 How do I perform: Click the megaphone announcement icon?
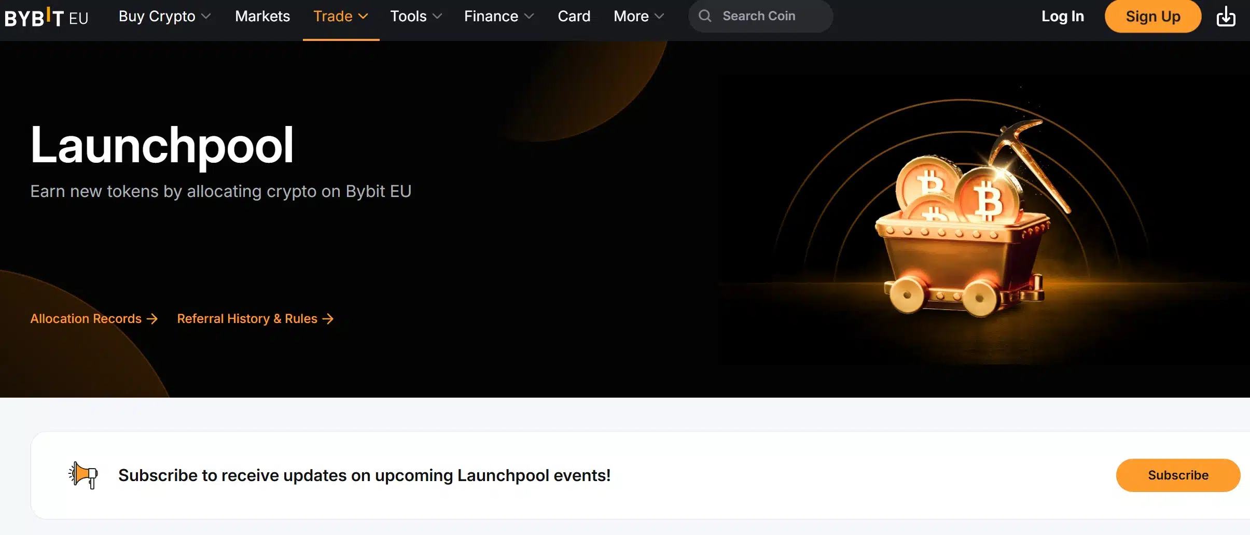pyautogui.click(x=83, y=474)
